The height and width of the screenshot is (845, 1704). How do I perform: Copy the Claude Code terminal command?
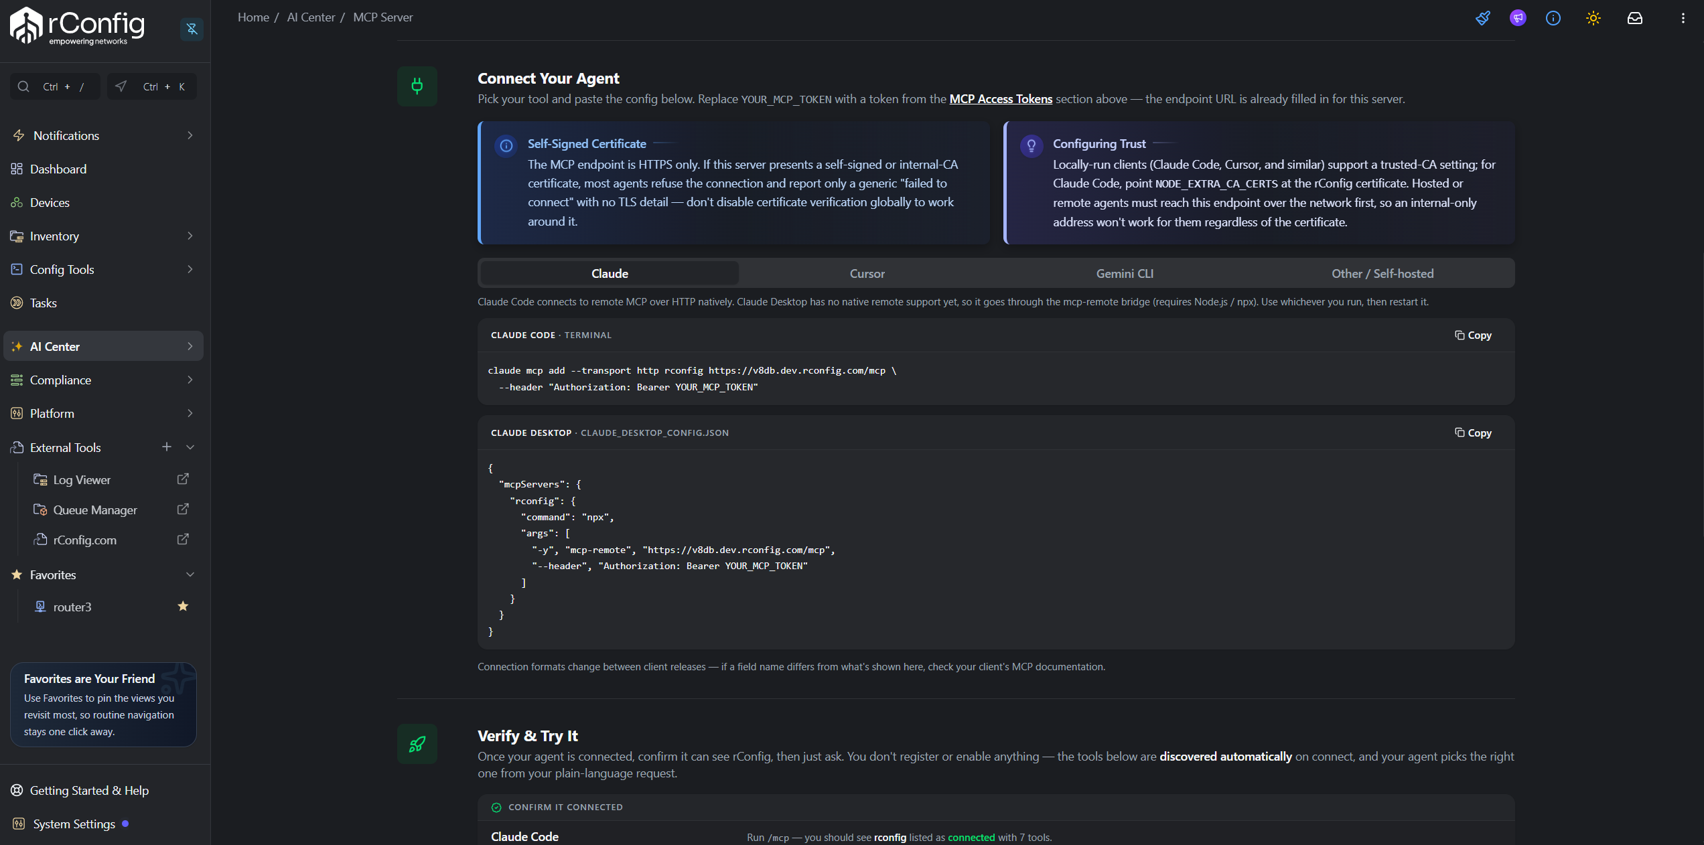pos(1473,335)
